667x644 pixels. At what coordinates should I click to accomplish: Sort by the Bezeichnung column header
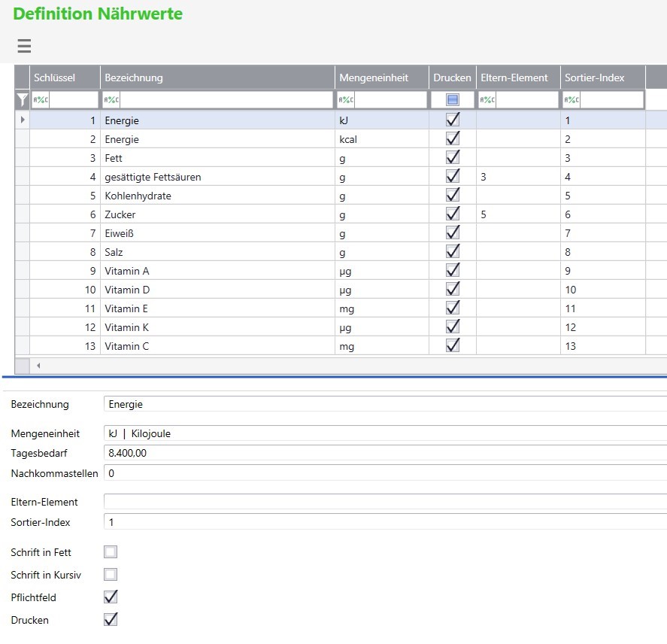click(x=217, y=77)
